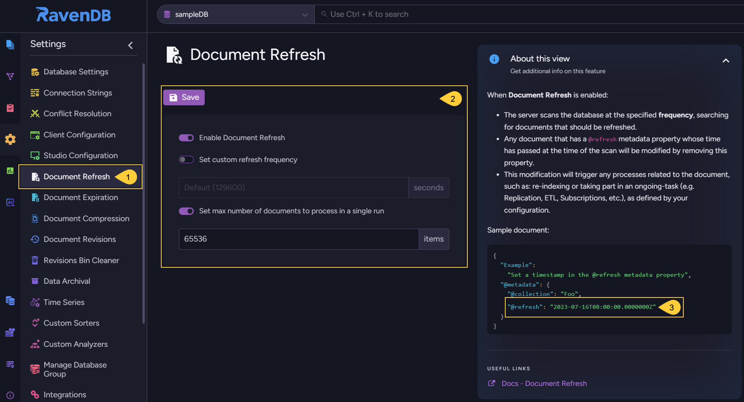Click the RavenDB logo

[74, 15]
